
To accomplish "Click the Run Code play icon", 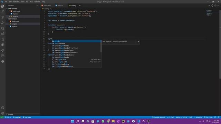I will [209, 6].
